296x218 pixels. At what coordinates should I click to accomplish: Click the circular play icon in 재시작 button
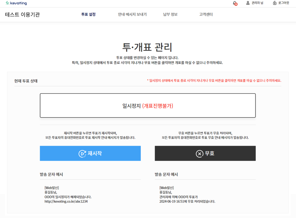[82, 153]
